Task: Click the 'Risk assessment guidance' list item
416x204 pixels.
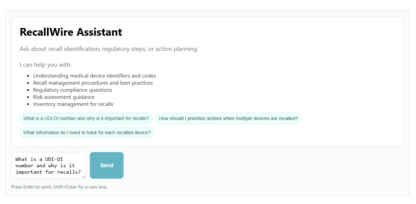Action: (64, 97)
